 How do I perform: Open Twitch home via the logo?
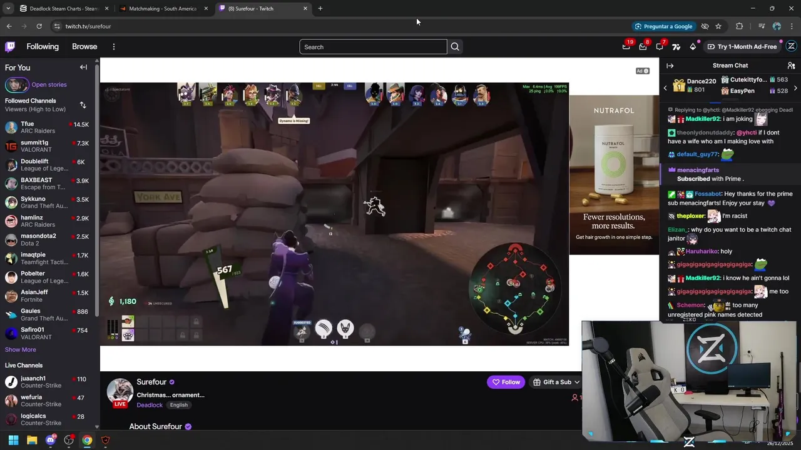[x=10, y=46]
